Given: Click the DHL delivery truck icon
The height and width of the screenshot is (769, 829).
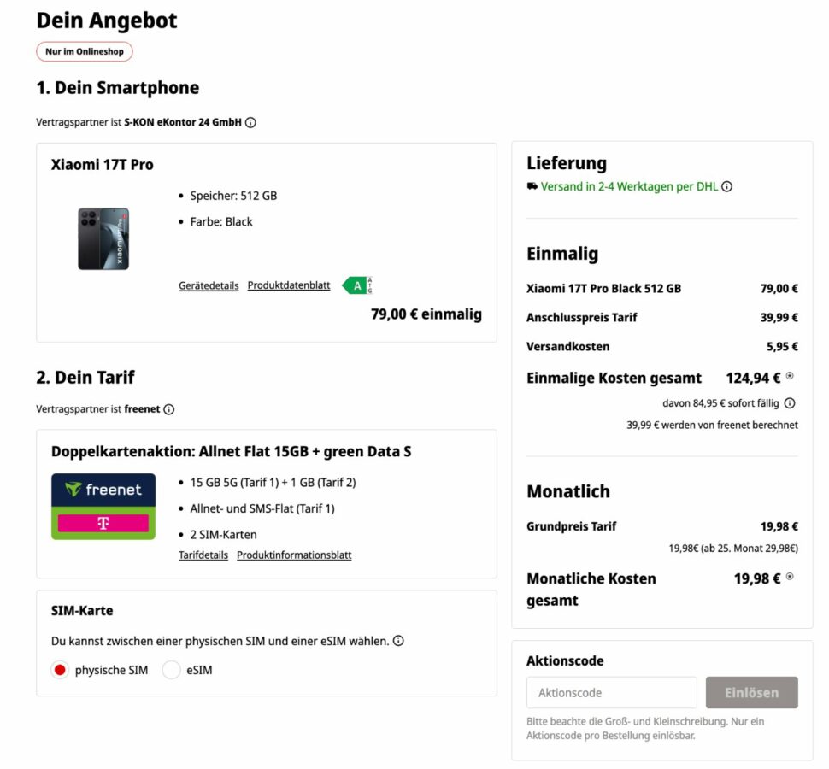Looking at the screenshot, I should (x=532, y=186).
